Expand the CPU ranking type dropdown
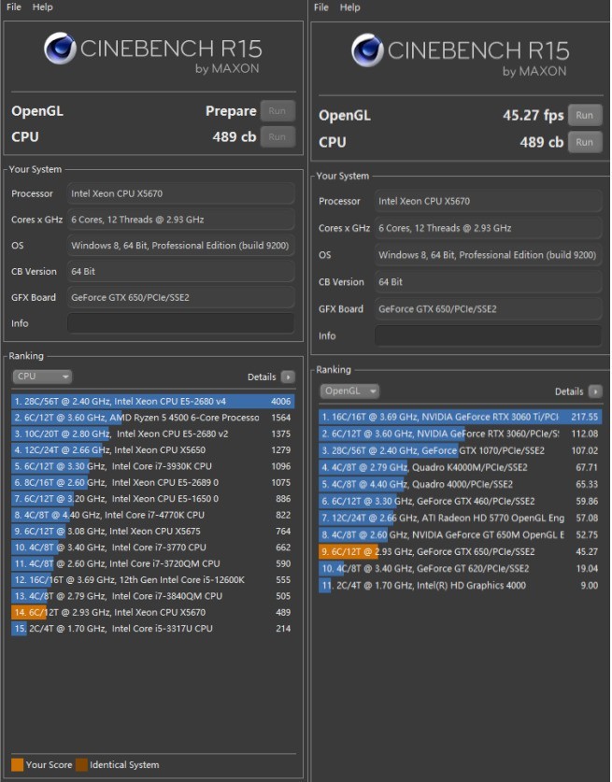 click(42, 377)
